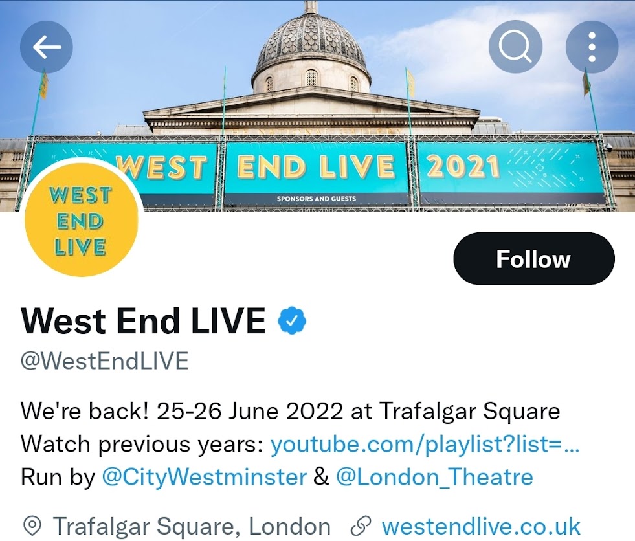Tap the @WestEndLIVE handle
The height and width of the screenshot is (541, 635).
click(x=104, y=360)
